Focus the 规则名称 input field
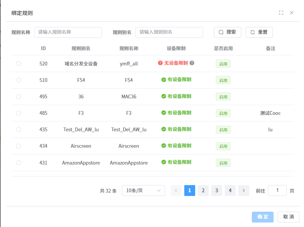 tap(68, 32)
